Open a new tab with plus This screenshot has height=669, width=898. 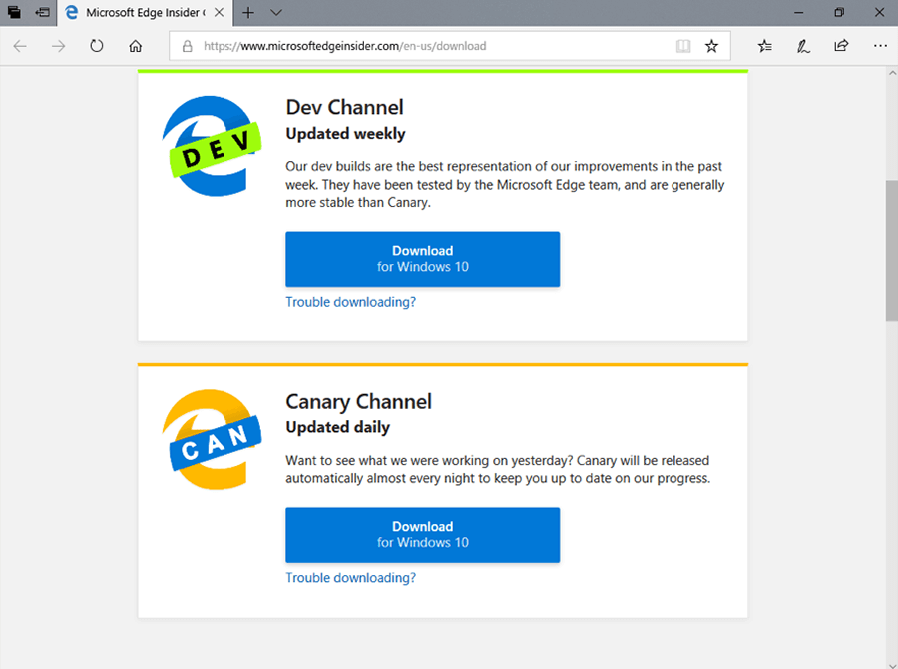[x=248, y=13]
